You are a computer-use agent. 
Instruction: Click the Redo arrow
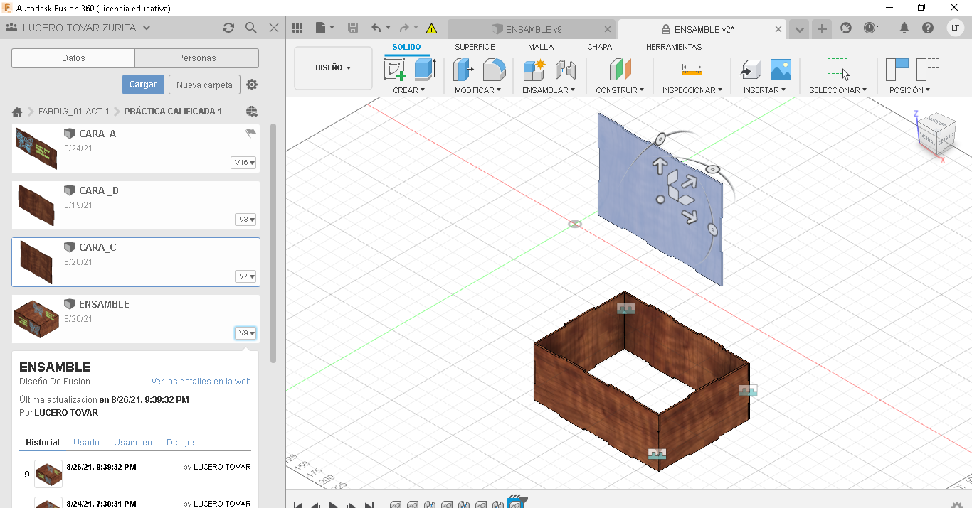point(404,28)
